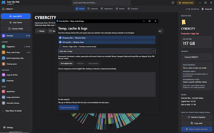The height and width of the screenshot is (133, 214).
Task: Click the empty eligible files list area
Action: coord(107,84)
